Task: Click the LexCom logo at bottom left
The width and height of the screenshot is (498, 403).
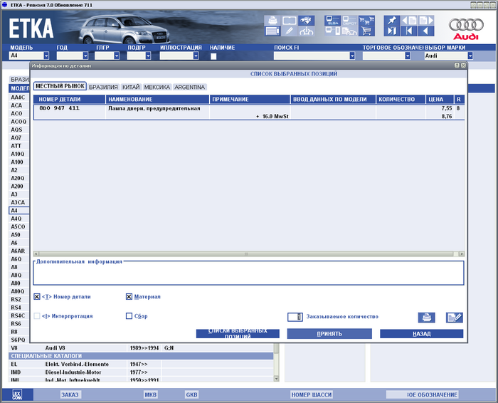Action: tap(17, 394)
